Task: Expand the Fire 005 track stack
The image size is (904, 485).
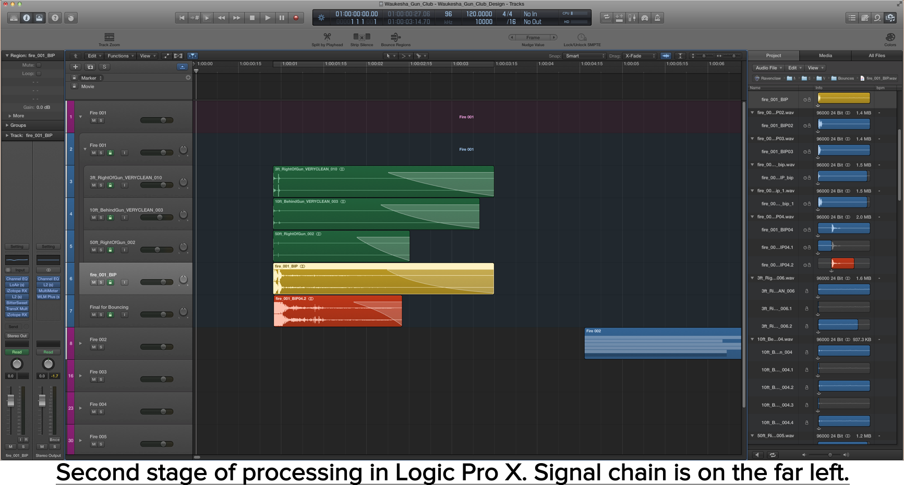Action: coord(80,440)
